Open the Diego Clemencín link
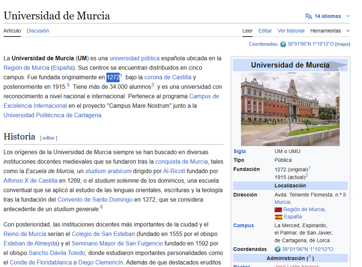Viewport: 362px width, 267px height. (101, 262)
